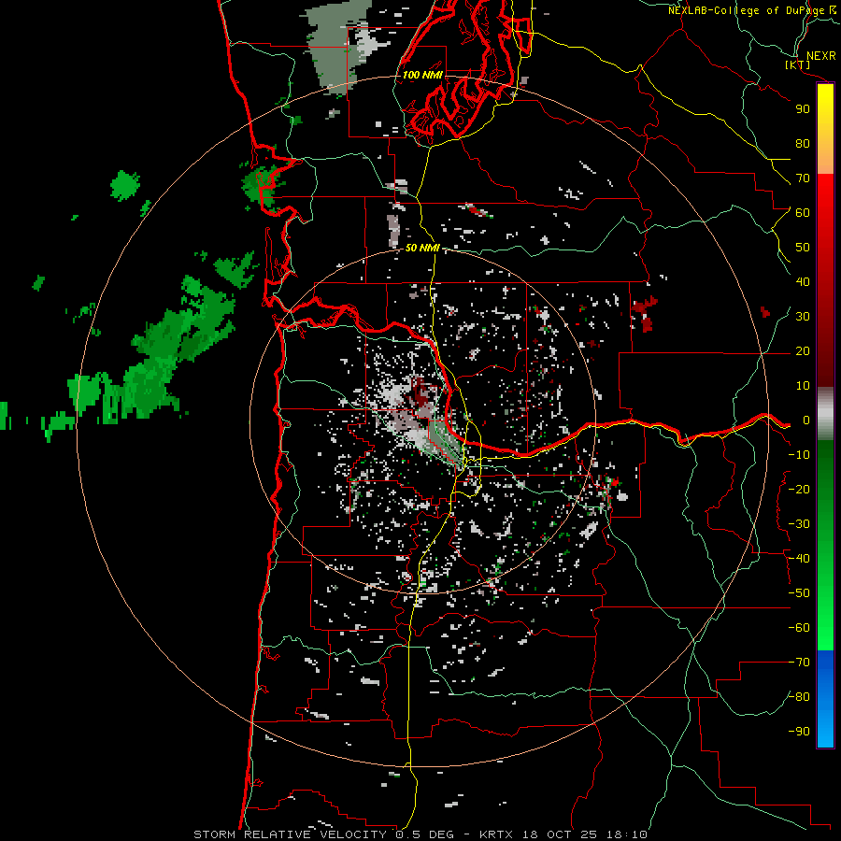Click the 18:10 time stamp in caption
This screenshot has width=841, height=841.
point(626,834)
